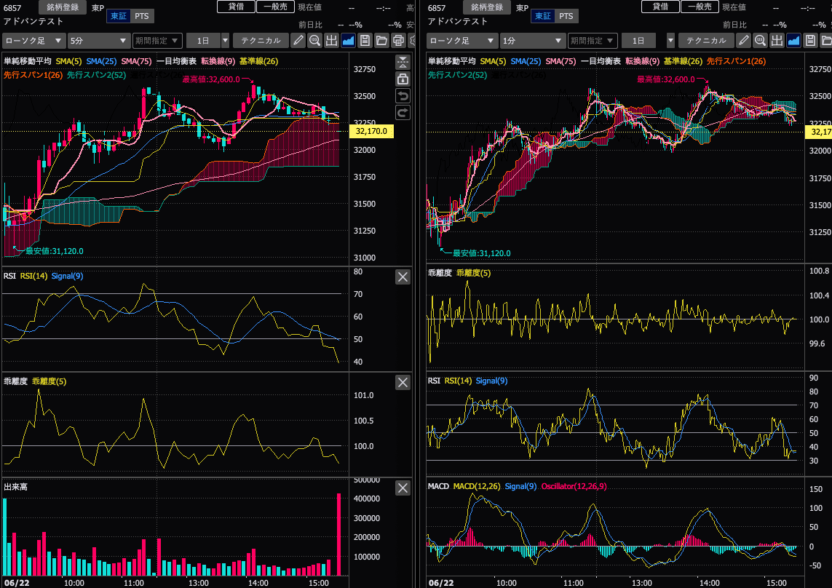Click the lock icon beside left price chart

403,79
